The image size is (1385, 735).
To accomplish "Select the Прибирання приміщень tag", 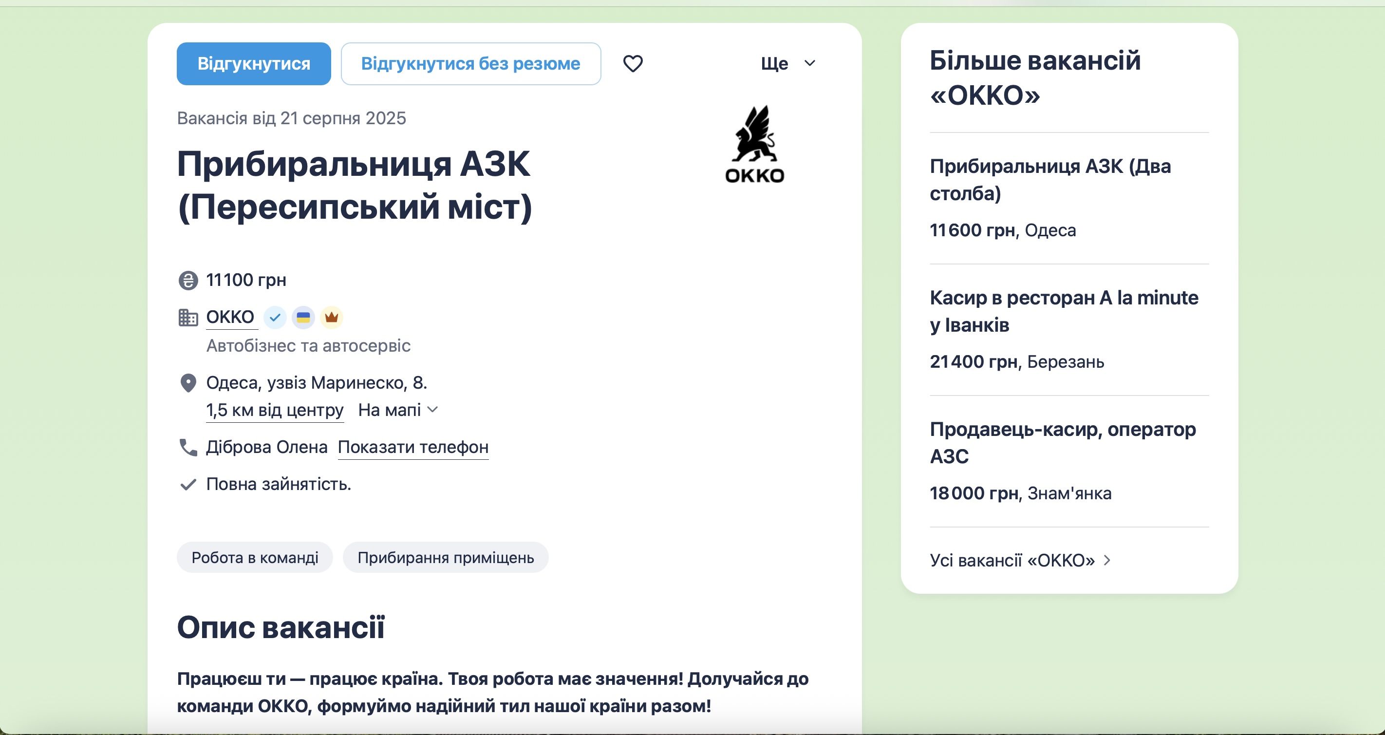I will pos(446,558).
